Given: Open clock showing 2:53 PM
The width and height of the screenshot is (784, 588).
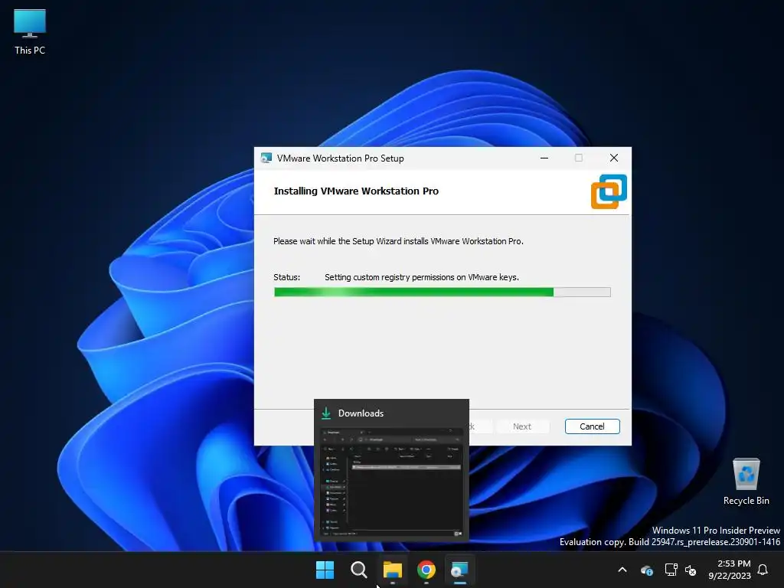Looking at the screenshot, I should [x=730, y=570].
